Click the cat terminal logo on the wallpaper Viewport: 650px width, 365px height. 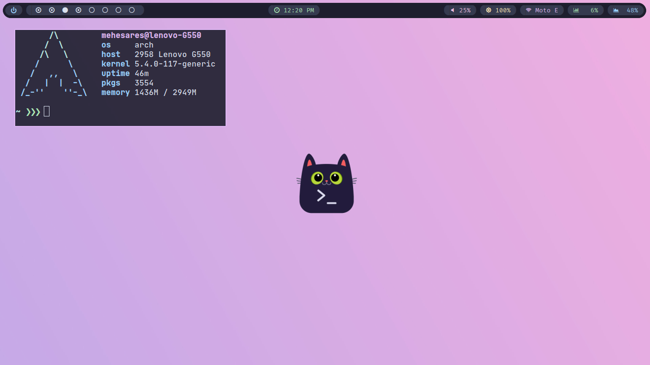(326, 183)
